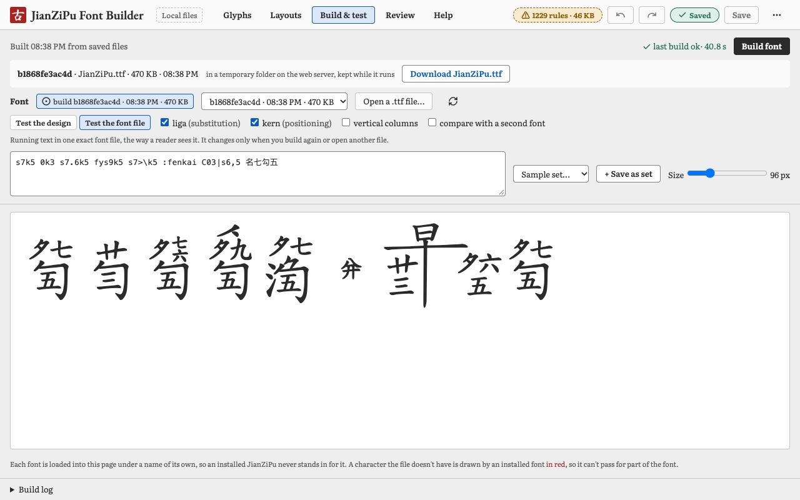Image resolution: width=800 pixels, height=500 pixels.
Task: Click the rendered glyph preview area
Action: pos(400,330)
